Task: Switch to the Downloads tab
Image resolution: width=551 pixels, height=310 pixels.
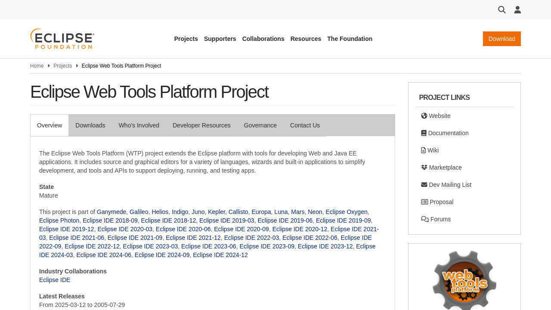Action: pyautogui.click(x=90, y=125)
